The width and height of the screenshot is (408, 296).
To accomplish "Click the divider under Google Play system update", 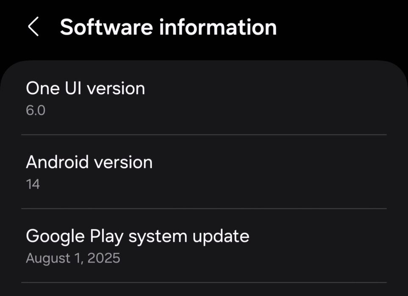I will 204,282.
